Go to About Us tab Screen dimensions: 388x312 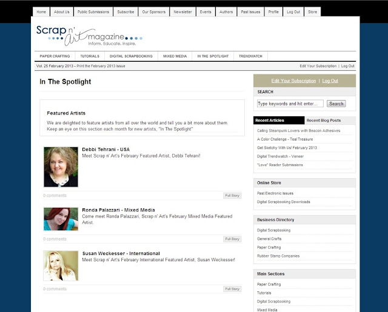[62, 12]
